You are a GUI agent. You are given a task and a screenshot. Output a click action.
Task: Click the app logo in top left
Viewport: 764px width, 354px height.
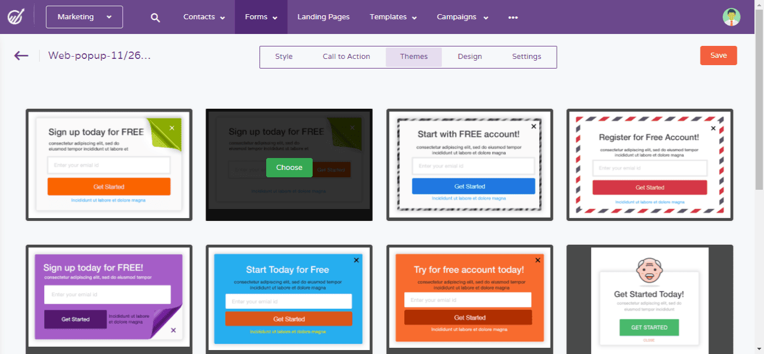click(16, 16)
